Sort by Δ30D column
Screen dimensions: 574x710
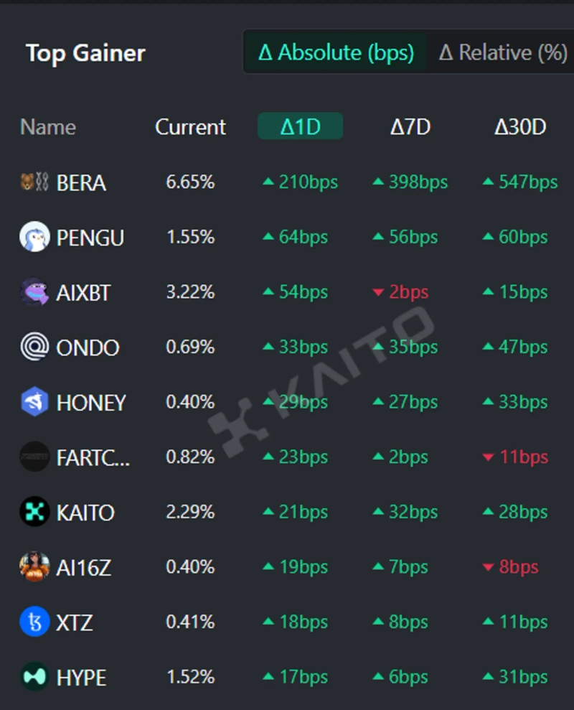(x=520, y=127)
